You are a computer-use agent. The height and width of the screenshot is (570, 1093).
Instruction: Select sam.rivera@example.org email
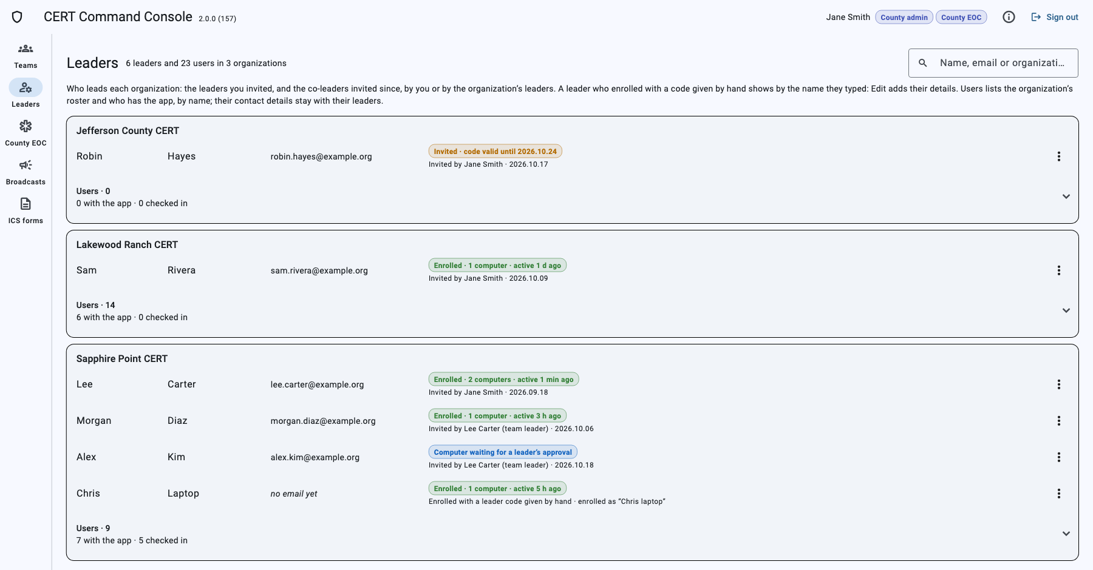point(319,270)
